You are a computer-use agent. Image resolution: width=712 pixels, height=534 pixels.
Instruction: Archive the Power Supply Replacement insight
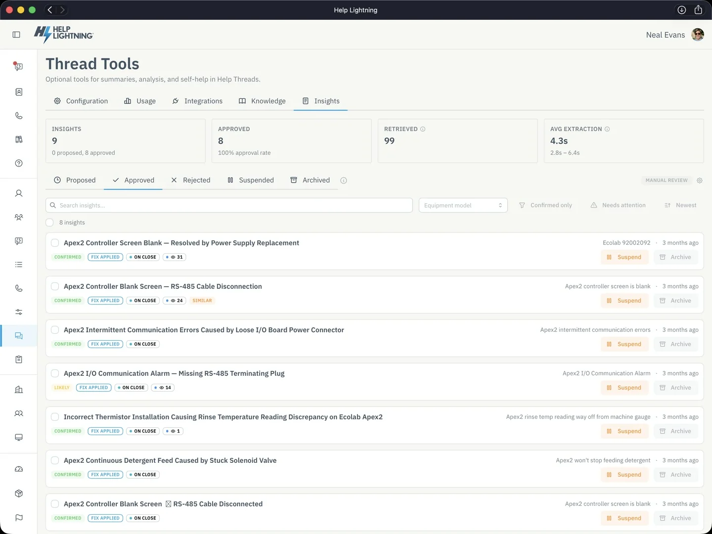(675, 257)
